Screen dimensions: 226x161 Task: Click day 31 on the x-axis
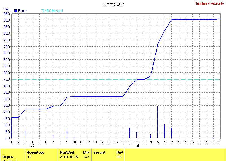tap(220, 142)
